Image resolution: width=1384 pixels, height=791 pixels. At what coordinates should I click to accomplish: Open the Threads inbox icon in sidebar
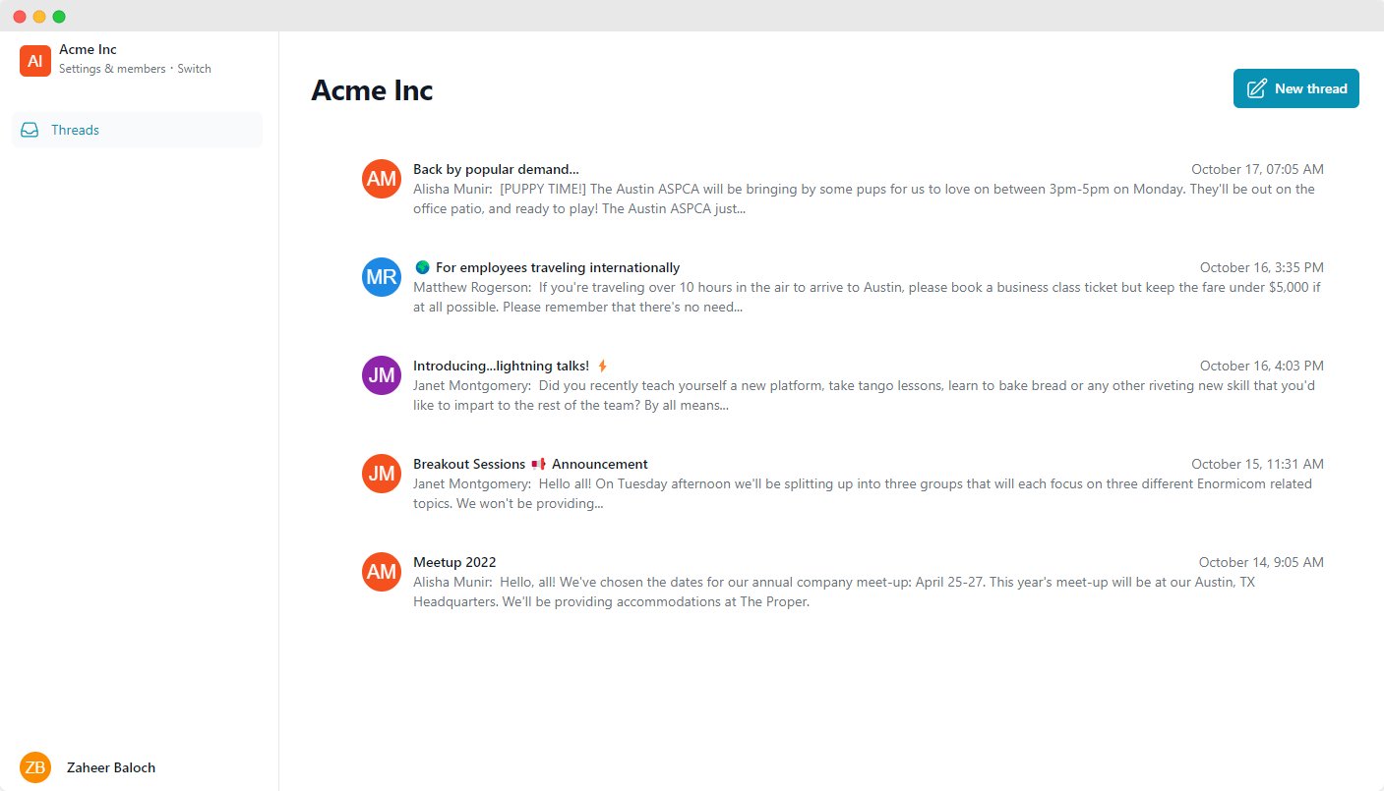[30, 129]
